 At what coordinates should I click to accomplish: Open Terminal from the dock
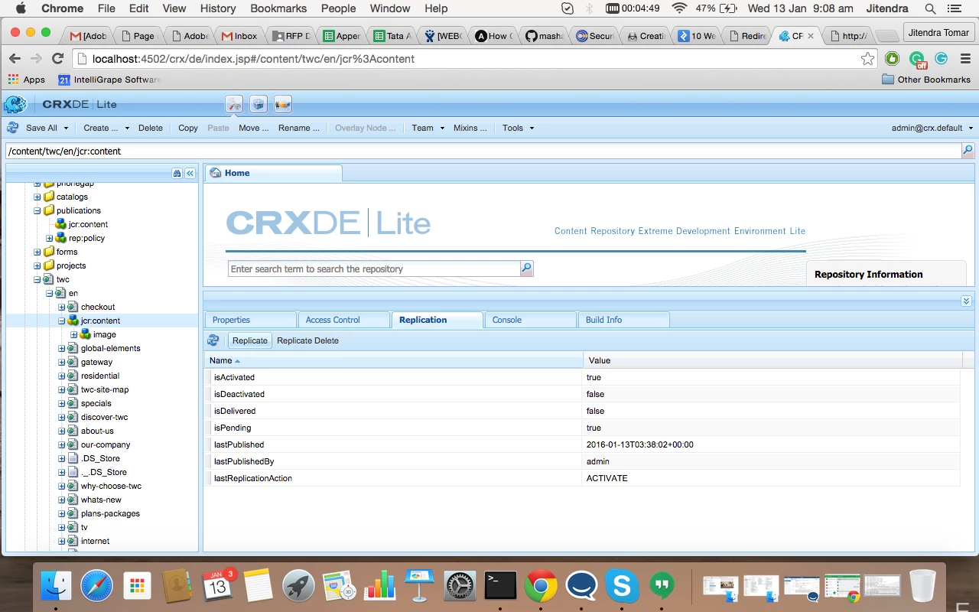[x=500, y=587]
